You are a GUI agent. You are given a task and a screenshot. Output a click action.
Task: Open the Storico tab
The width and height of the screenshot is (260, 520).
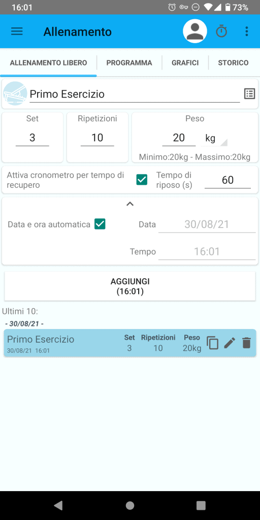click(233, 62)
